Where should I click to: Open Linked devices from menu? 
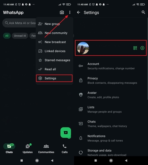(54, 51)
